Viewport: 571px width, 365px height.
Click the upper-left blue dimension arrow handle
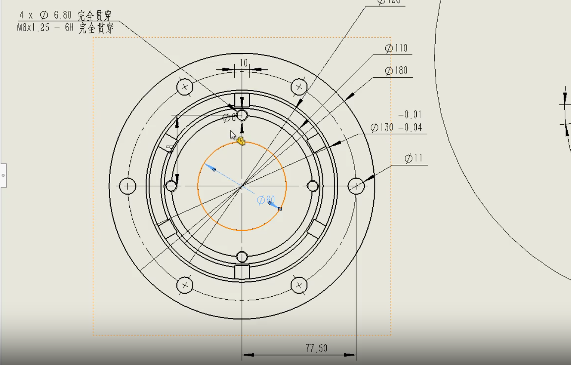[x=214, y=170]
